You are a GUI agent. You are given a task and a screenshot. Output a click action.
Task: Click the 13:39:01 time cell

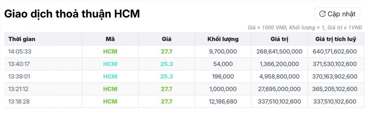[19, 77]
